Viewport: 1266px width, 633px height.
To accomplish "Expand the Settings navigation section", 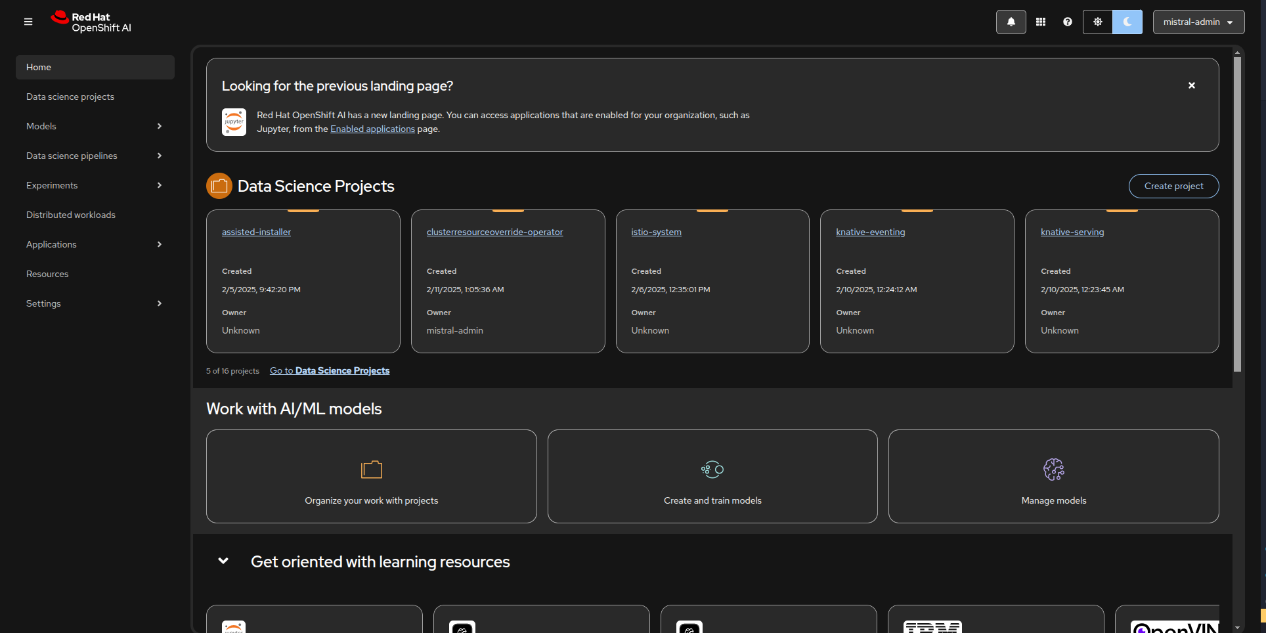I will [95, 303].
